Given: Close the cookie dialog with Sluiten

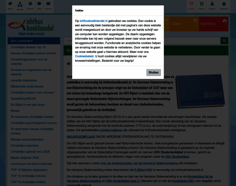Looking at the screenshot, I should pos(153,73).
